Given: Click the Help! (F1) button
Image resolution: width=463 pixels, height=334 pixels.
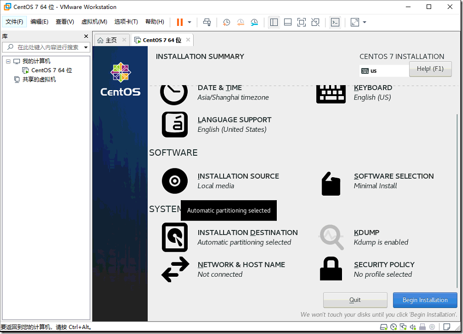Looking at the screenshot, I should click(430, 69).
